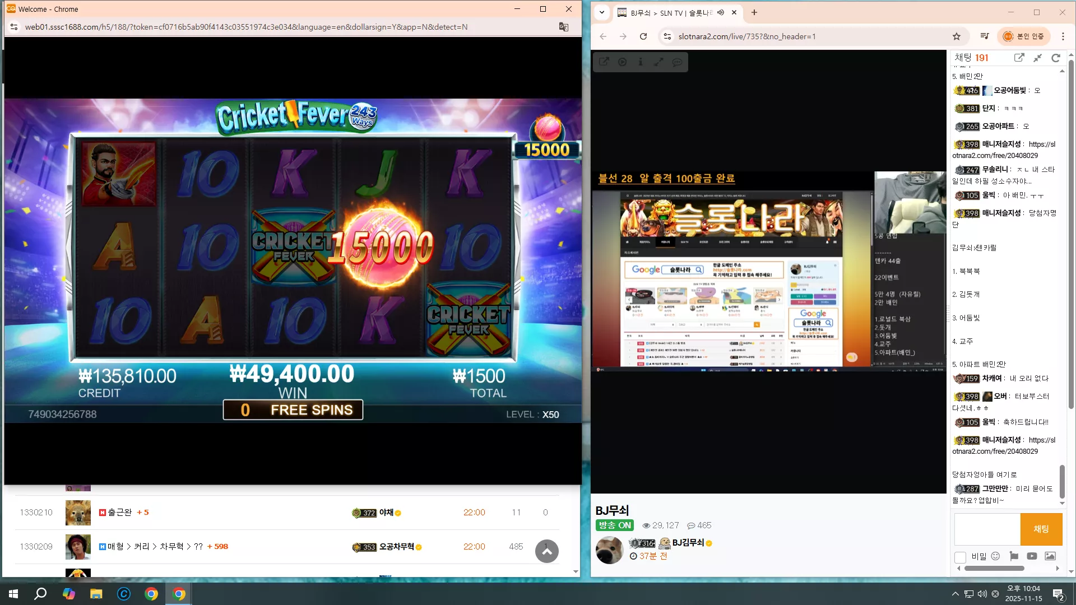Pop out the chat panel
This screenshot has height=605, width=1076.
point(1019,58)
